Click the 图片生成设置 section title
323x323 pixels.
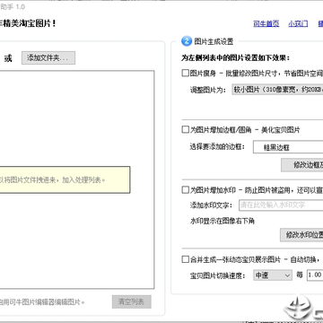[x=214, y=41]
